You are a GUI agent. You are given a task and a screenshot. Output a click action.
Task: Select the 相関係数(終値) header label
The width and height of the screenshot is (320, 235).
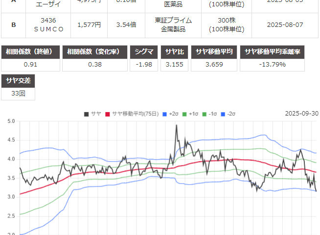(x=31, y=52)
